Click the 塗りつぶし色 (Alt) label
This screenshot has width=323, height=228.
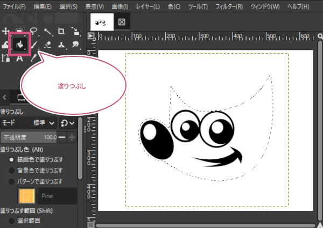point(22,149)
